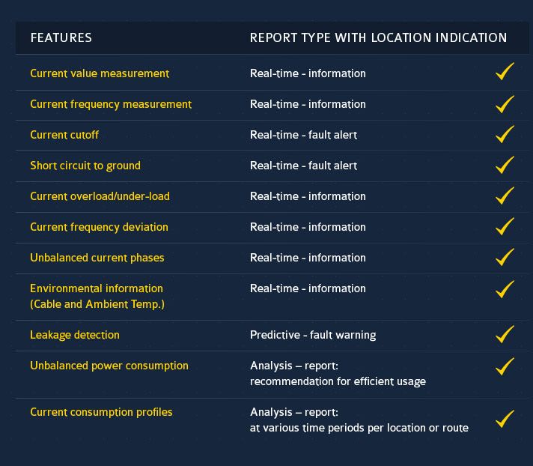Screen dimensions: 533x466
Task: Select the 'Current overload/under-load' feature text
Action: click(100, 196)
